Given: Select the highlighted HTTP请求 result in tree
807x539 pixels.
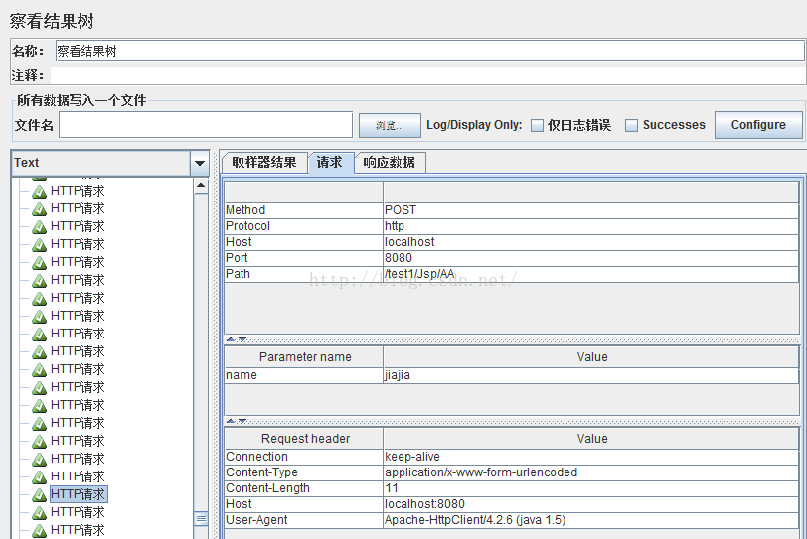Looking at the screenshot, I should pos(79,494).
